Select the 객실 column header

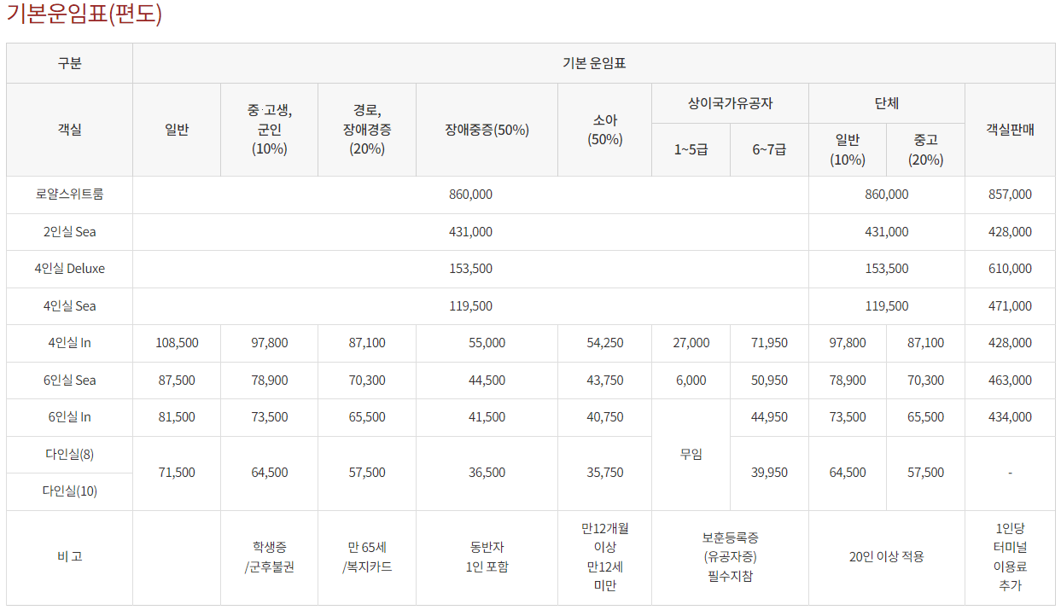69,130
